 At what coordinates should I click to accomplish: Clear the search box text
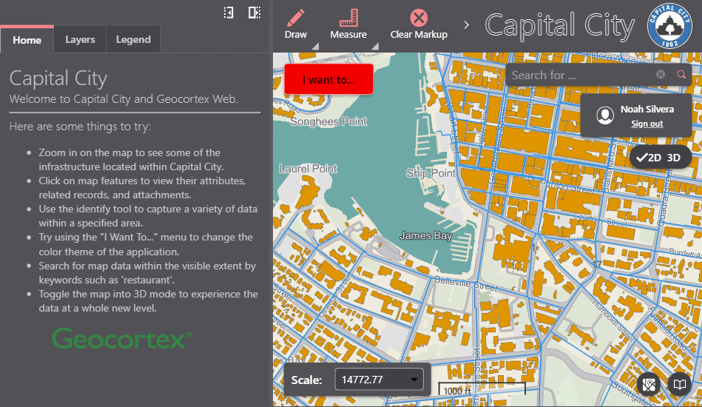[661, 75]
